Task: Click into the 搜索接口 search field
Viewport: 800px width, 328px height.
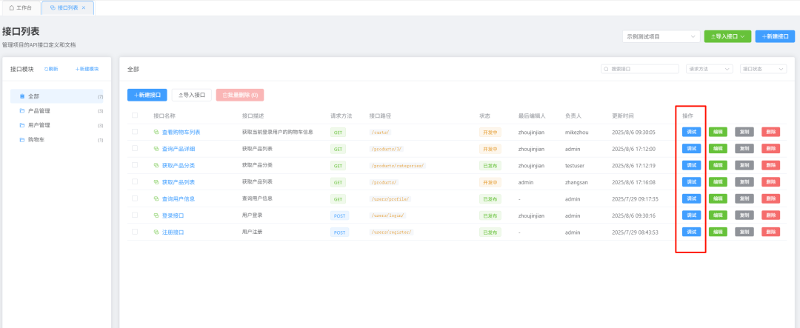Action: click(640, 69)
